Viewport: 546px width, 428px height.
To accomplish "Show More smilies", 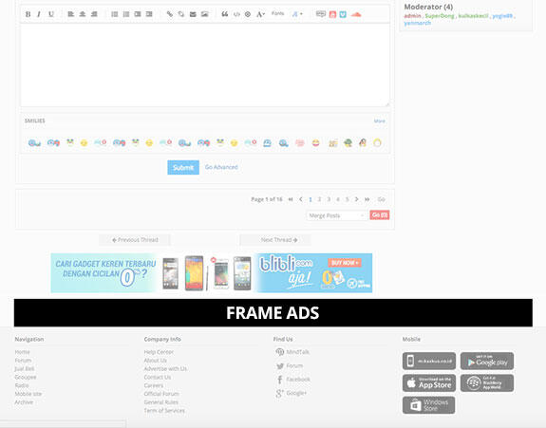I will [380, 121].
